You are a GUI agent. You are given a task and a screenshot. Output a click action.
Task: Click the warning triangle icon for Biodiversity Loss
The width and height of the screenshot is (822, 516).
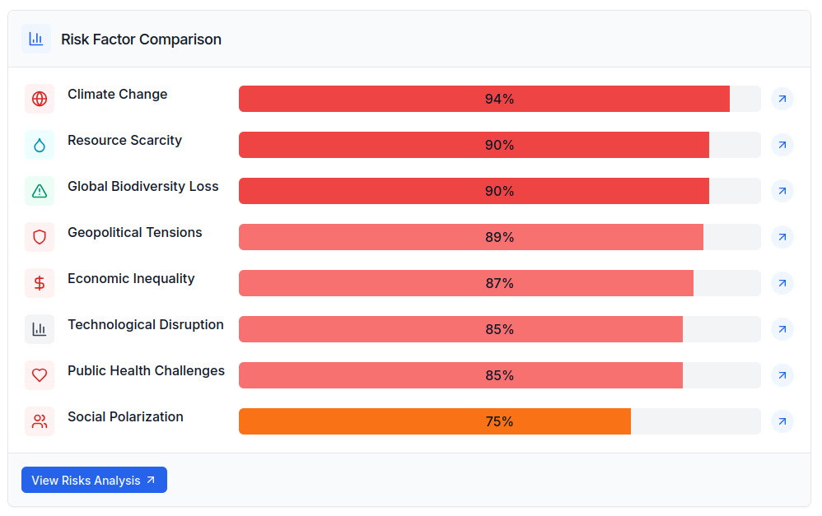[x=40, y=191]
